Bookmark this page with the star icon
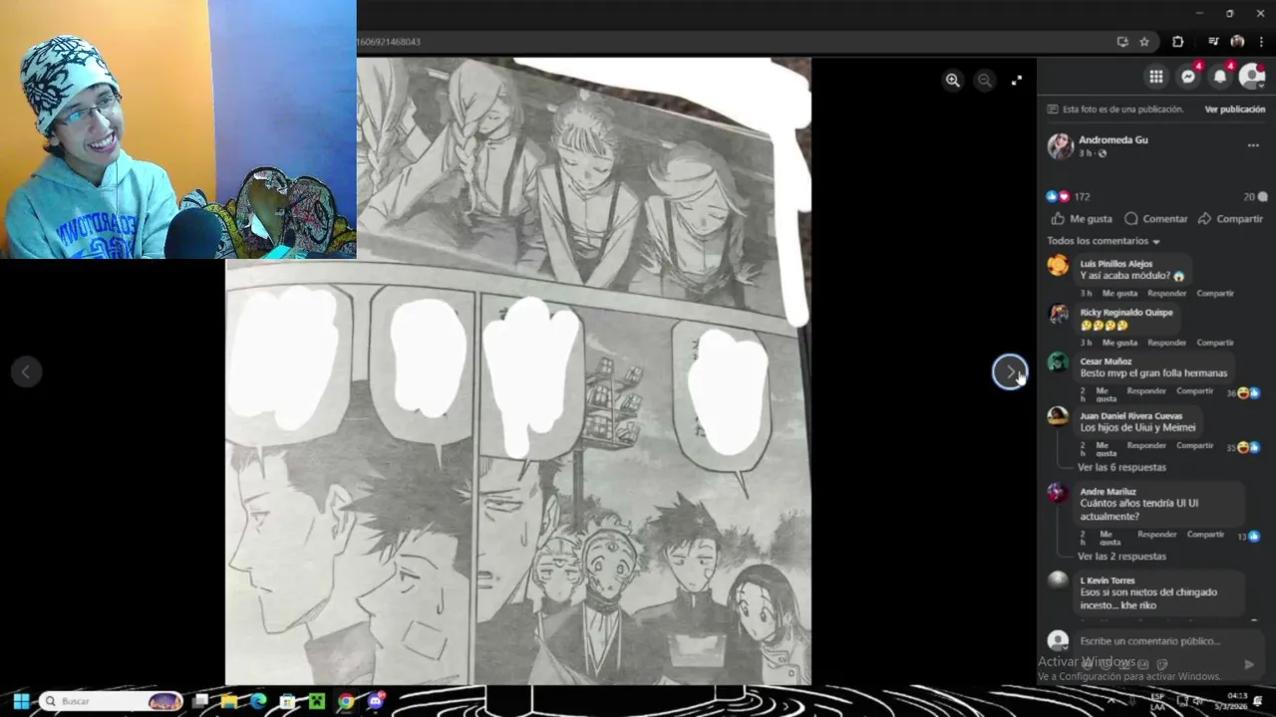Image resolution: width=1276 pixels, height=717 pixels. point(1144,42)
